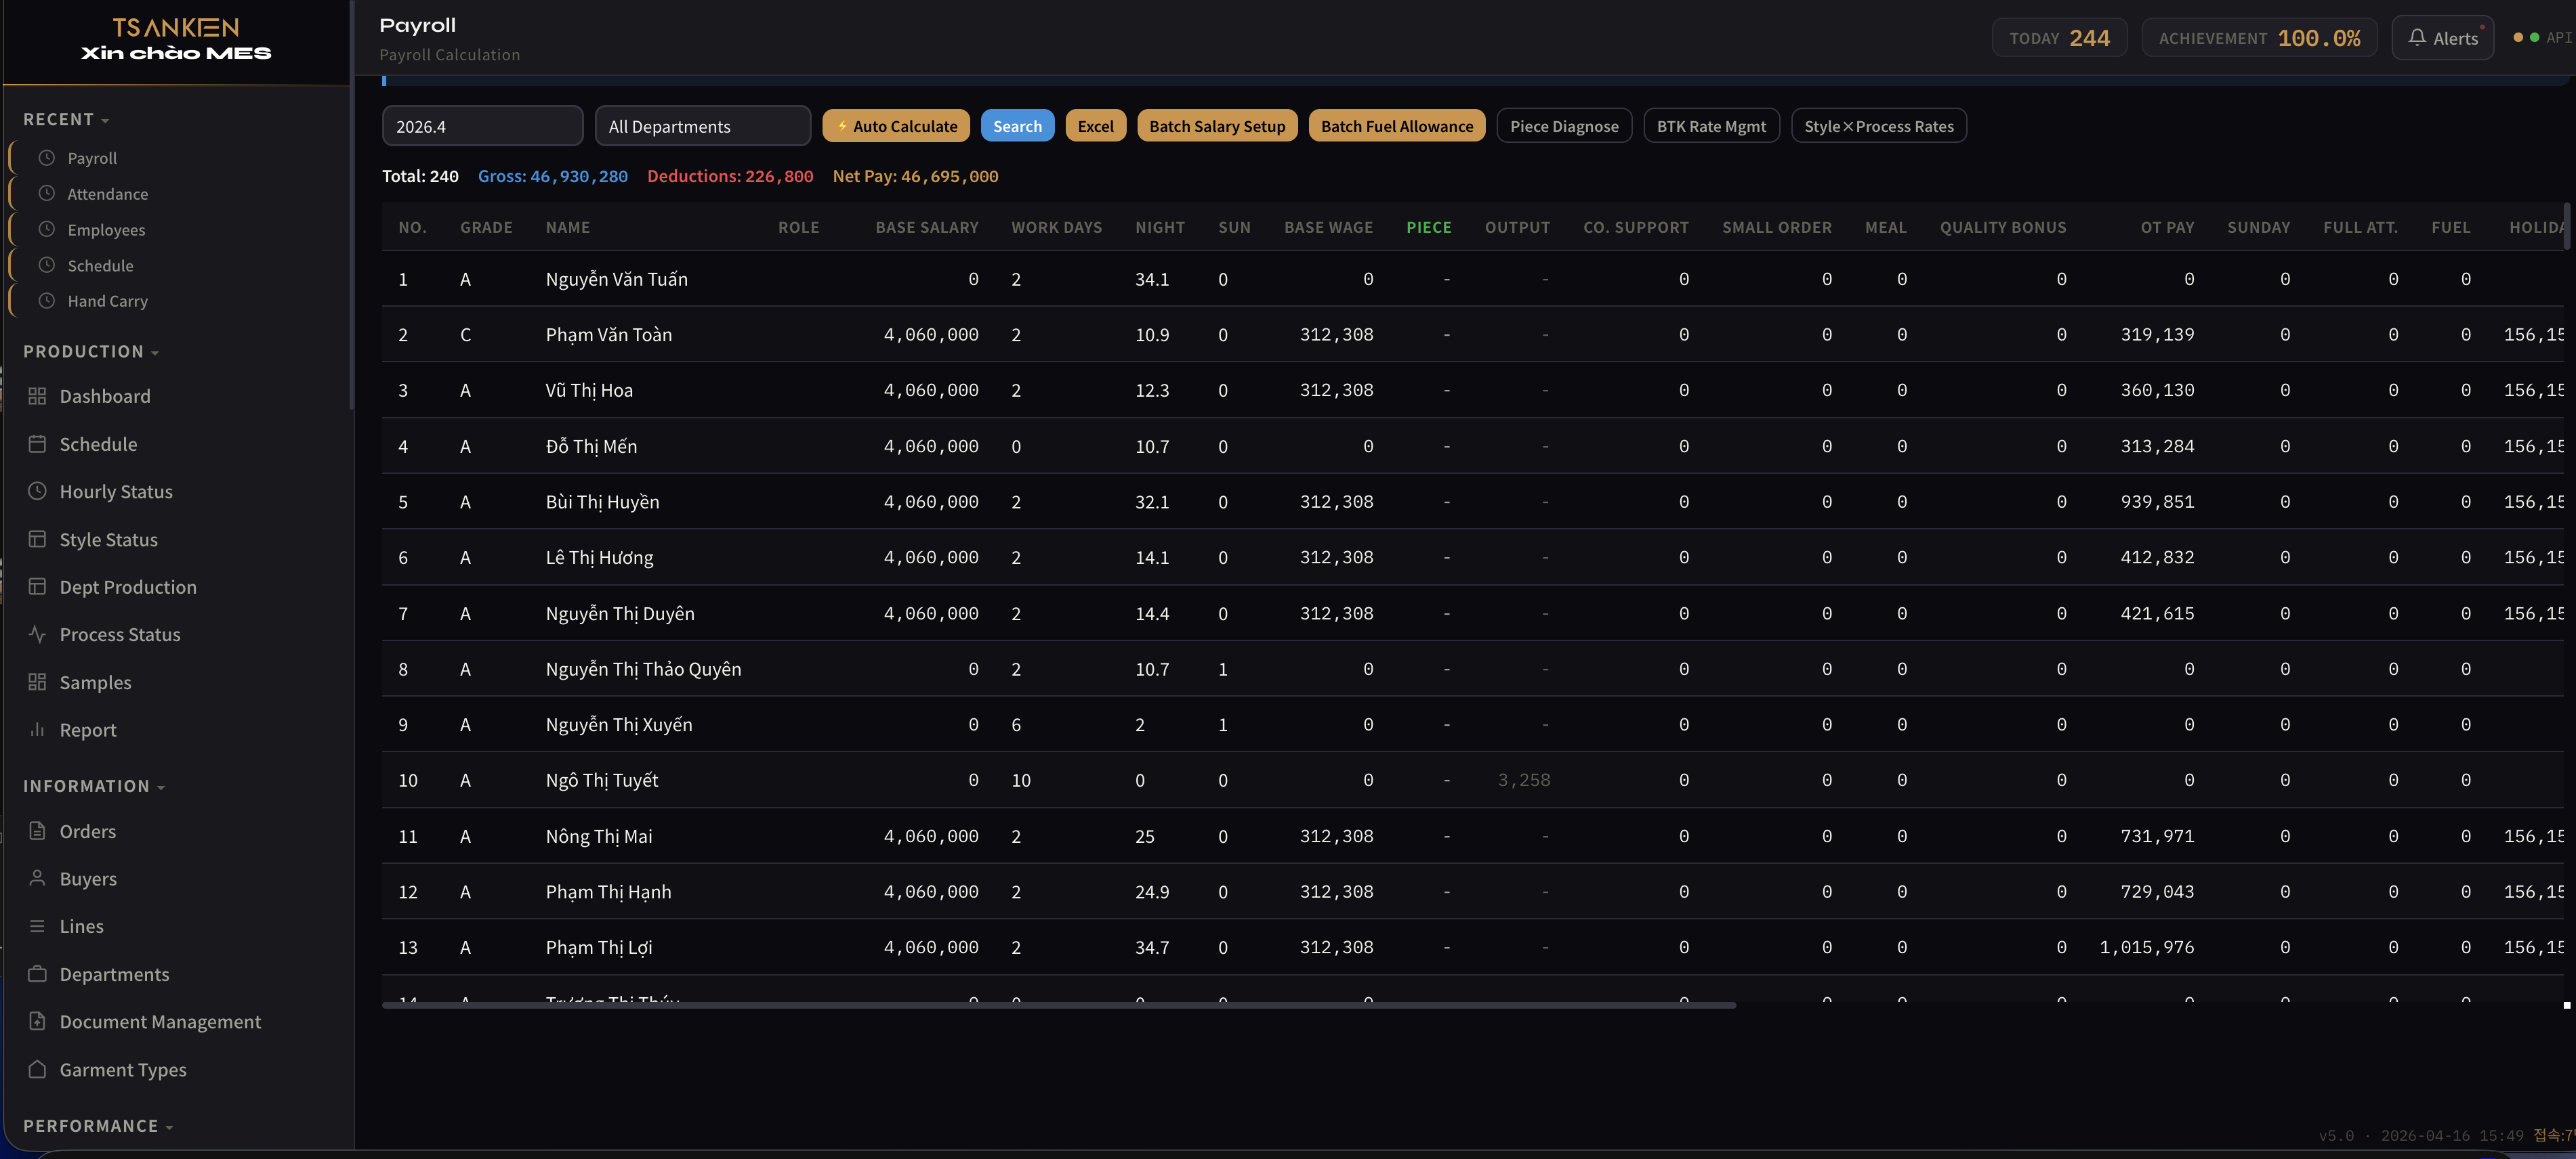The image size is (2576, 1159).
Task: Click the calendar icon for Production Schedule
Action: (x=37, y=443)
